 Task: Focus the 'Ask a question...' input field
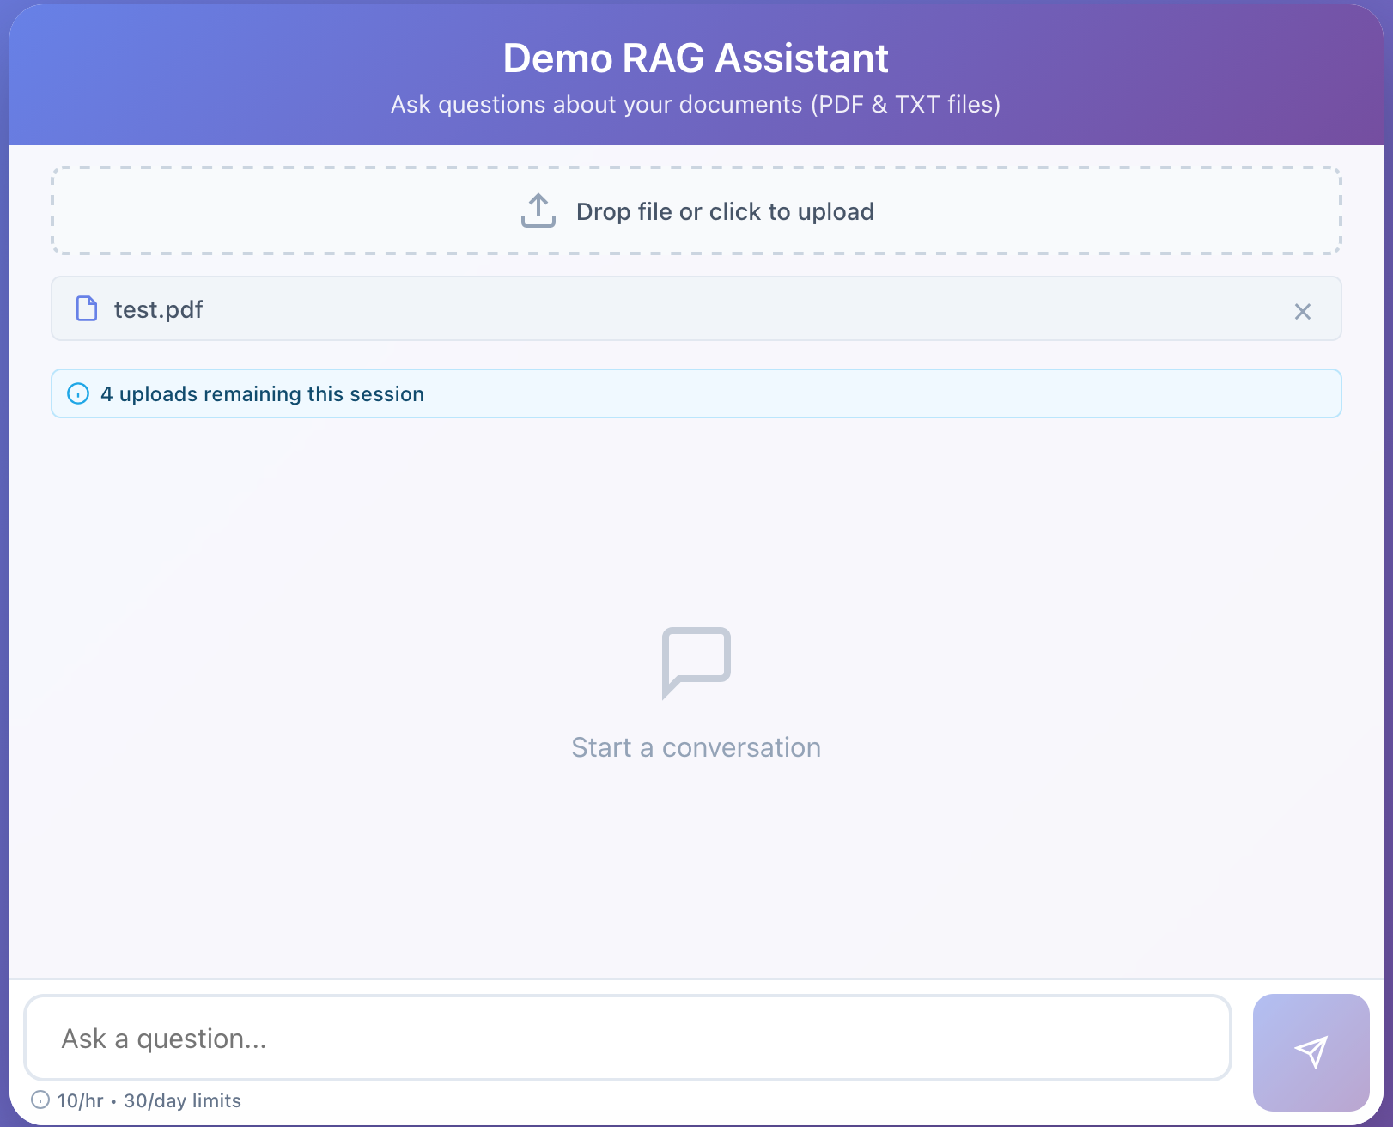click(x=628, y=1038)
